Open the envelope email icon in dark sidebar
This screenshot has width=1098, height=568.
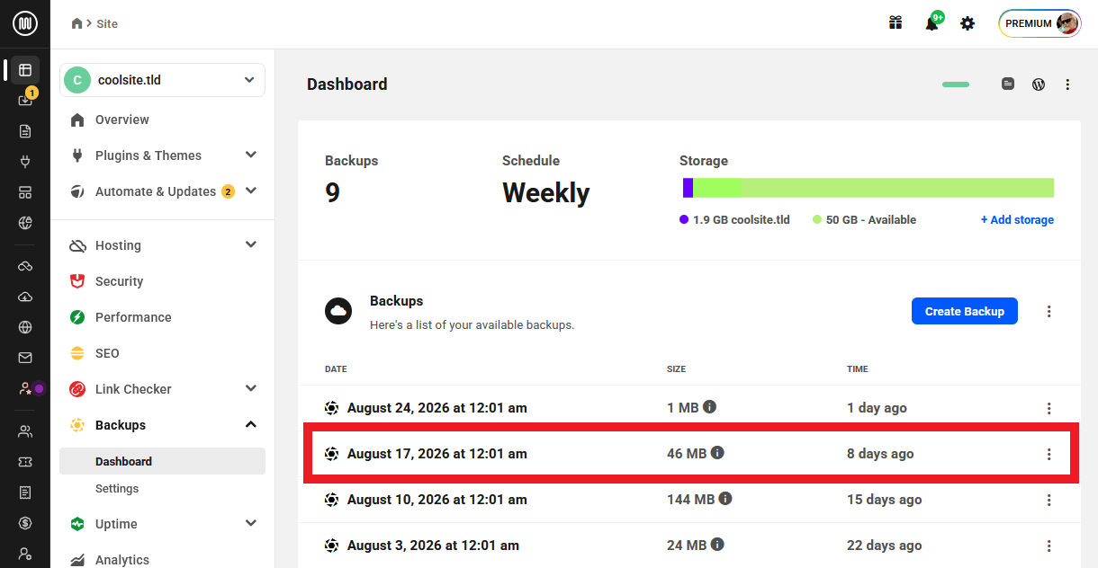[25, 358]
